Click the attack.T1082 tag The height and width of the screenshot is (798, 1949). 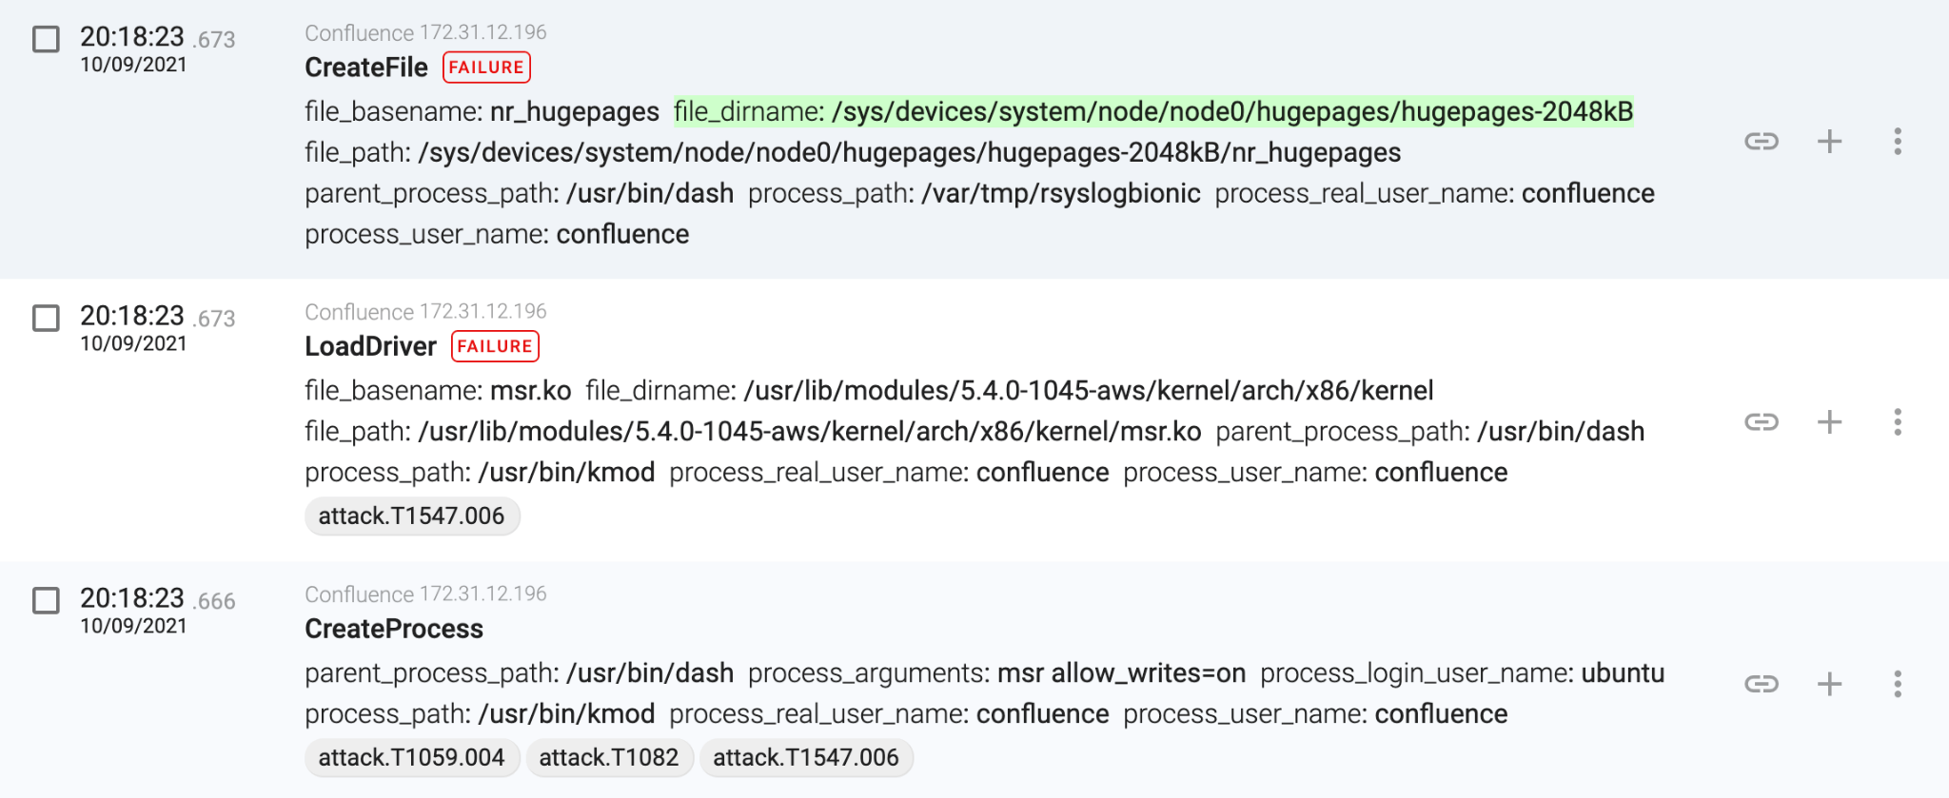coord(609,757)
